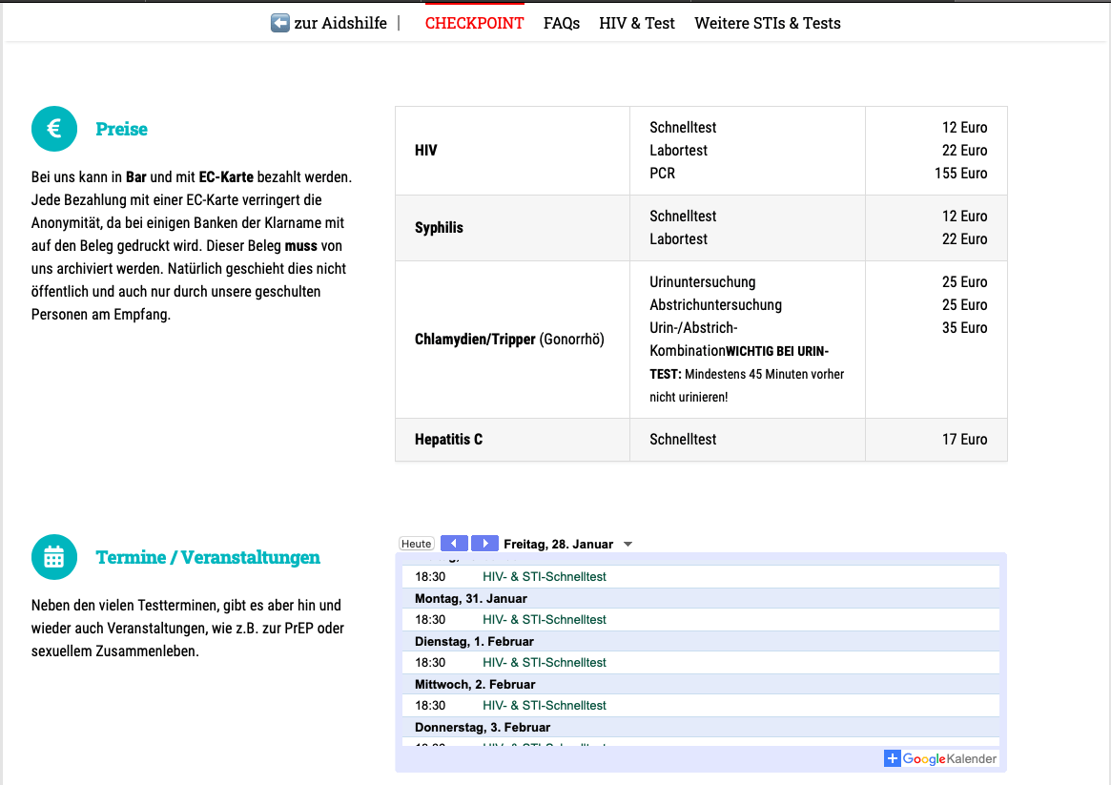
Task: Click Abstrichuntersuchung in the Chlamydien row
Action: [715, 304]
